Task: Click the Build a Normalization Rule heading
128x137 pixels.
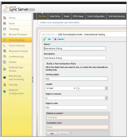Action: point(61,64)
